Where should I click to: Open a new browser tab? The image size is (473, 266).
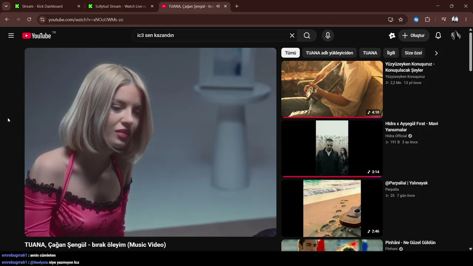point(236,6)
